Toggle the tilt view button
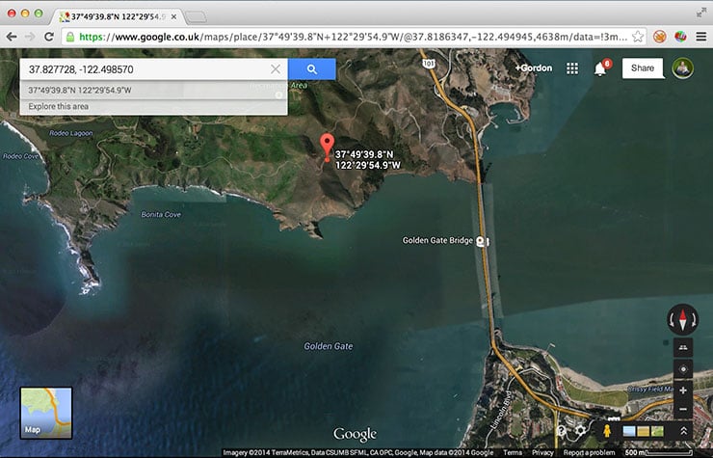The image size is (713, 458). pos(683,347)
